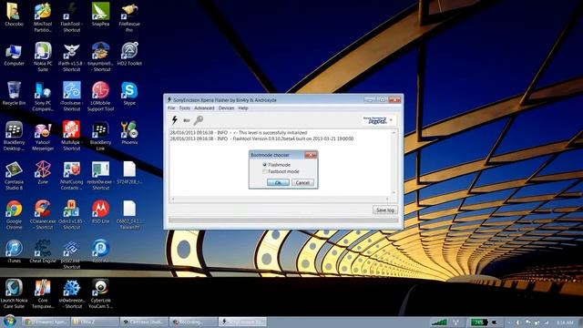Click the lightning bolt Flash device icon

[174, 119]
